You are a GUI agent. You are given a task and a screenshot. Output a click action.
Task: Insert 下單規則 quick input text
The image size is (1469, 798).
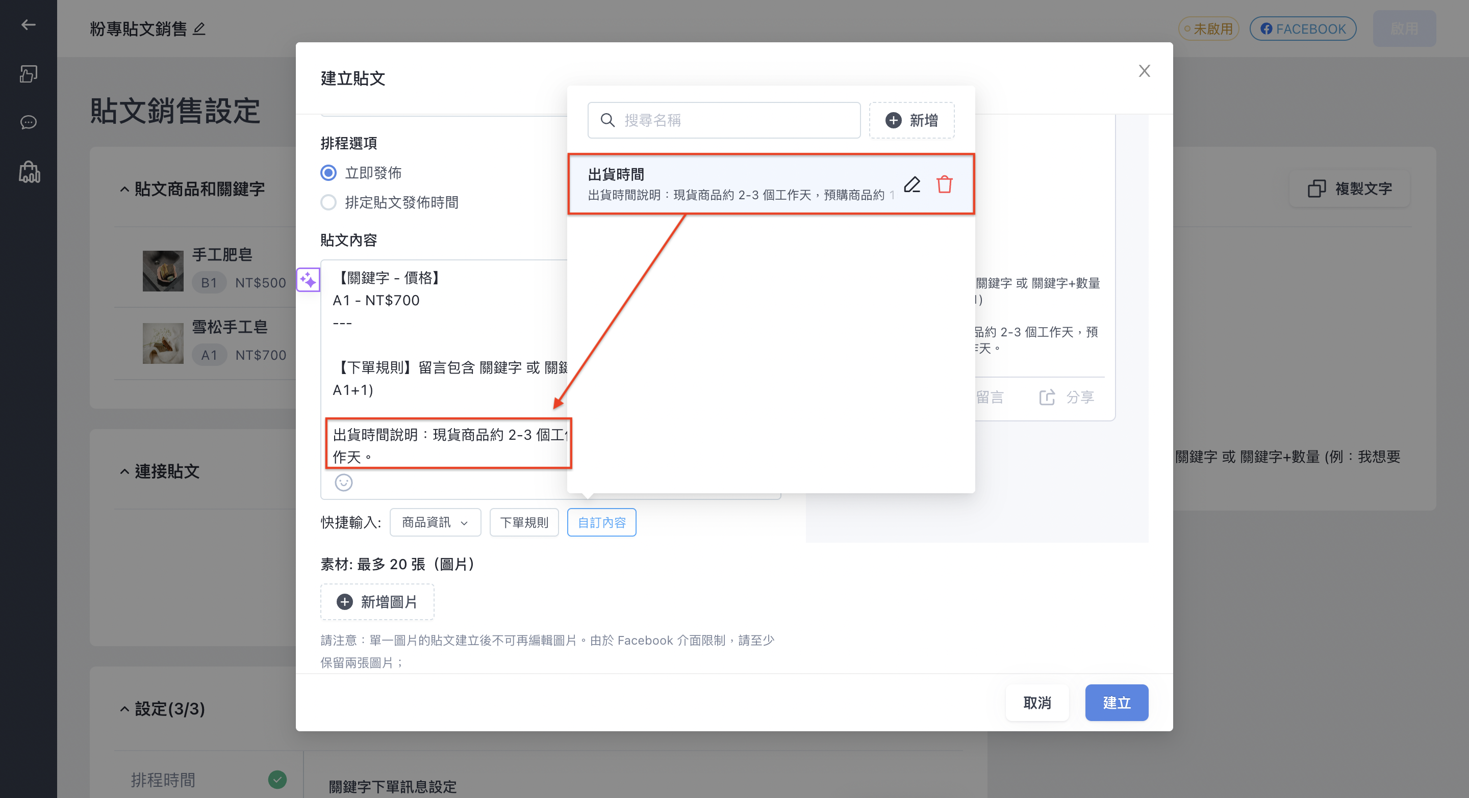[524, 522]
